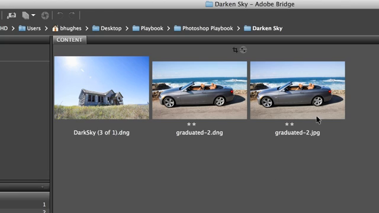Open the Refine icon's dropdown arrow
The height and width of the screenshot is (213, 379).
33,15
